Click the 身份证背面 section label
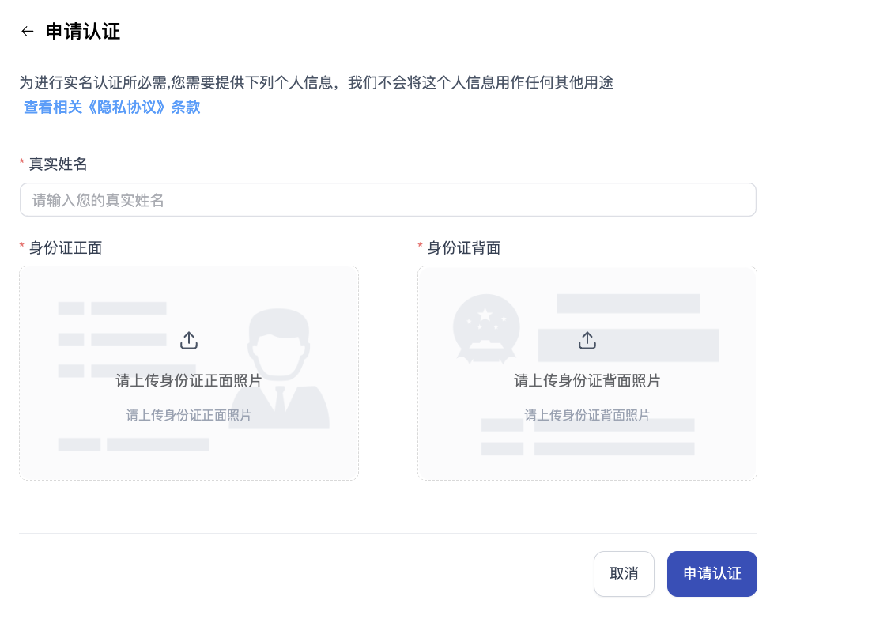Image resolution: width=887 pixels, height=634 pixels. coord(463,248)
